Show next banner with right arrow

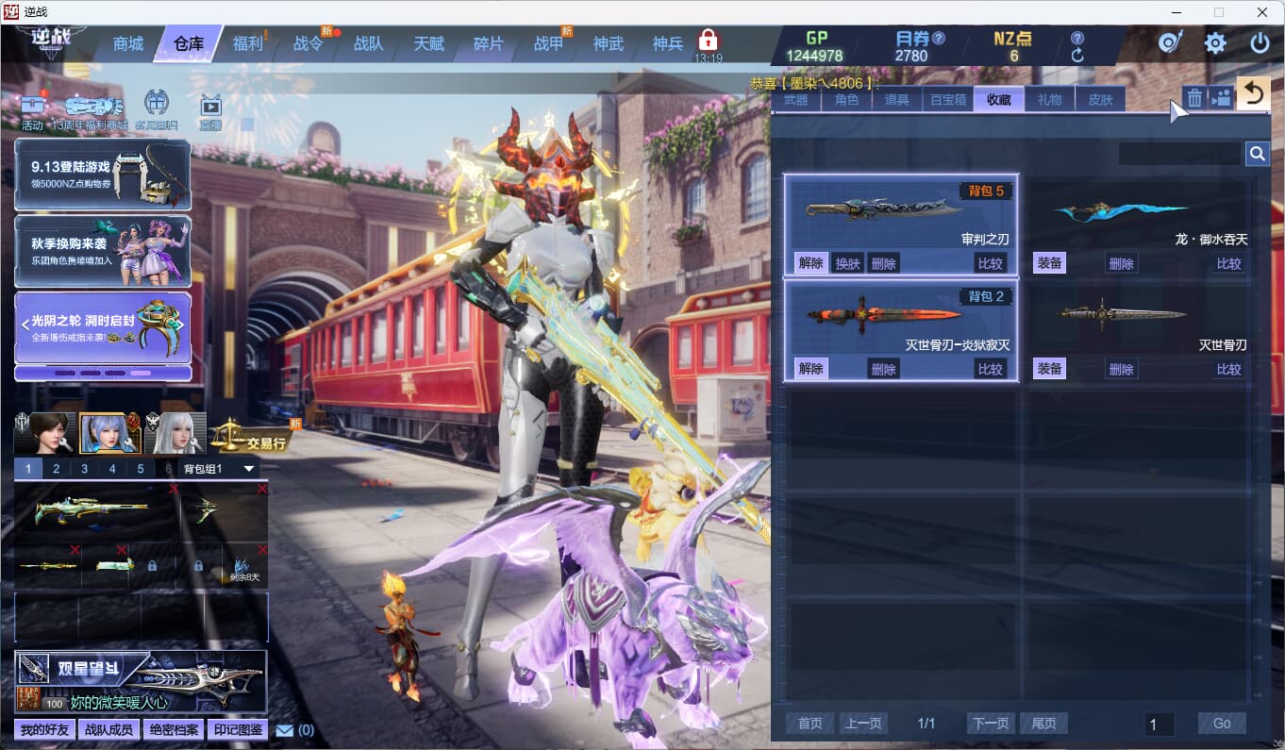point(180,325)
